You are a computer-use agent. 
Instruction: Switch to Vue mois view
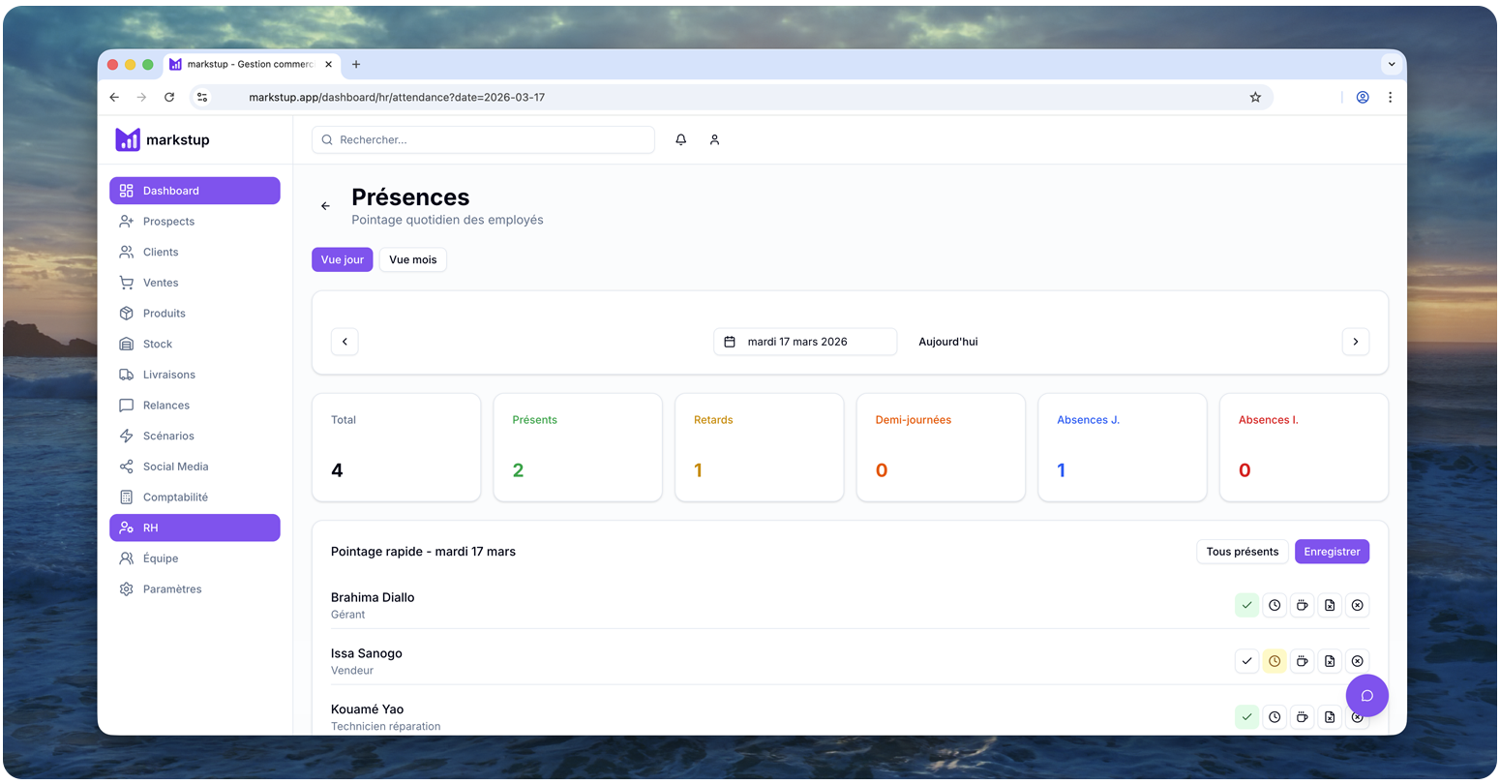412,259
